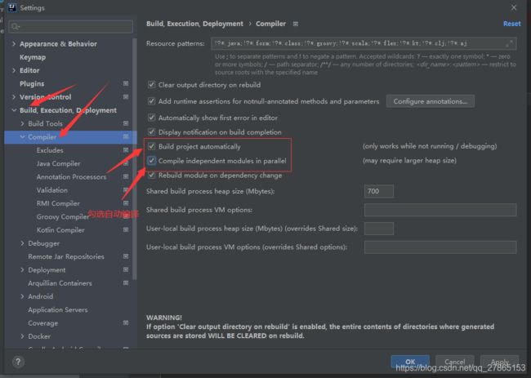Toggle Rebuild module on dependency change
This screenshot has width=531, height=378.
pos(151,176)
